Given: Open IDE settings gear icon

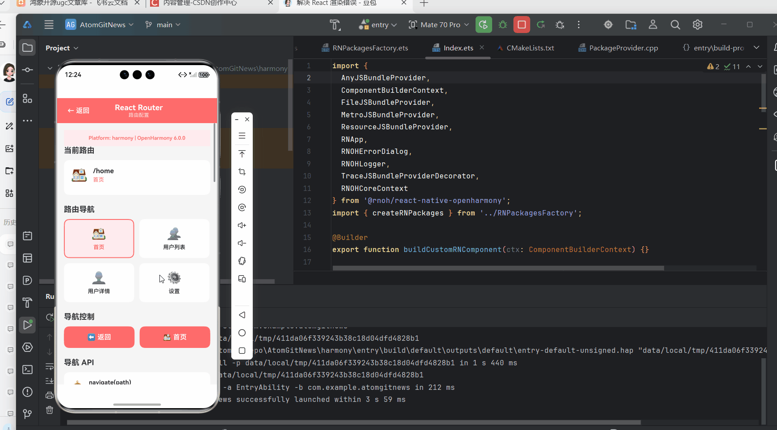Looking at the screenshot, I should pos(698,25).
